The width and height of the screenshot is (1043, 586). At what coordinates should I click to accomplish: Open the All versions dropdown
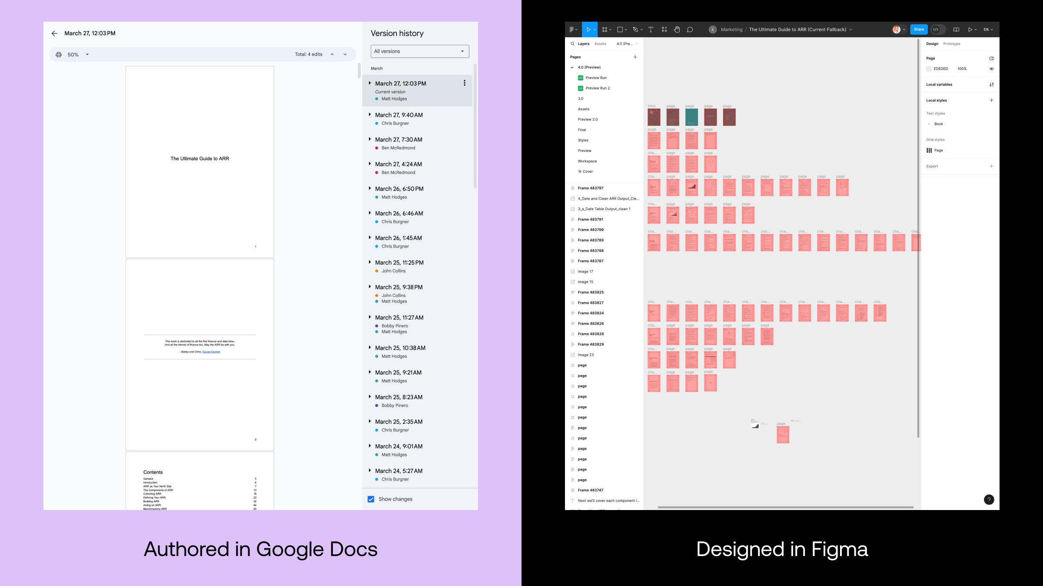[x=420, y=51]
